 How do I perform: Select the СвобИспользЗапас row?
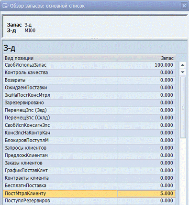pyautogui.click(x=89, y=65)
